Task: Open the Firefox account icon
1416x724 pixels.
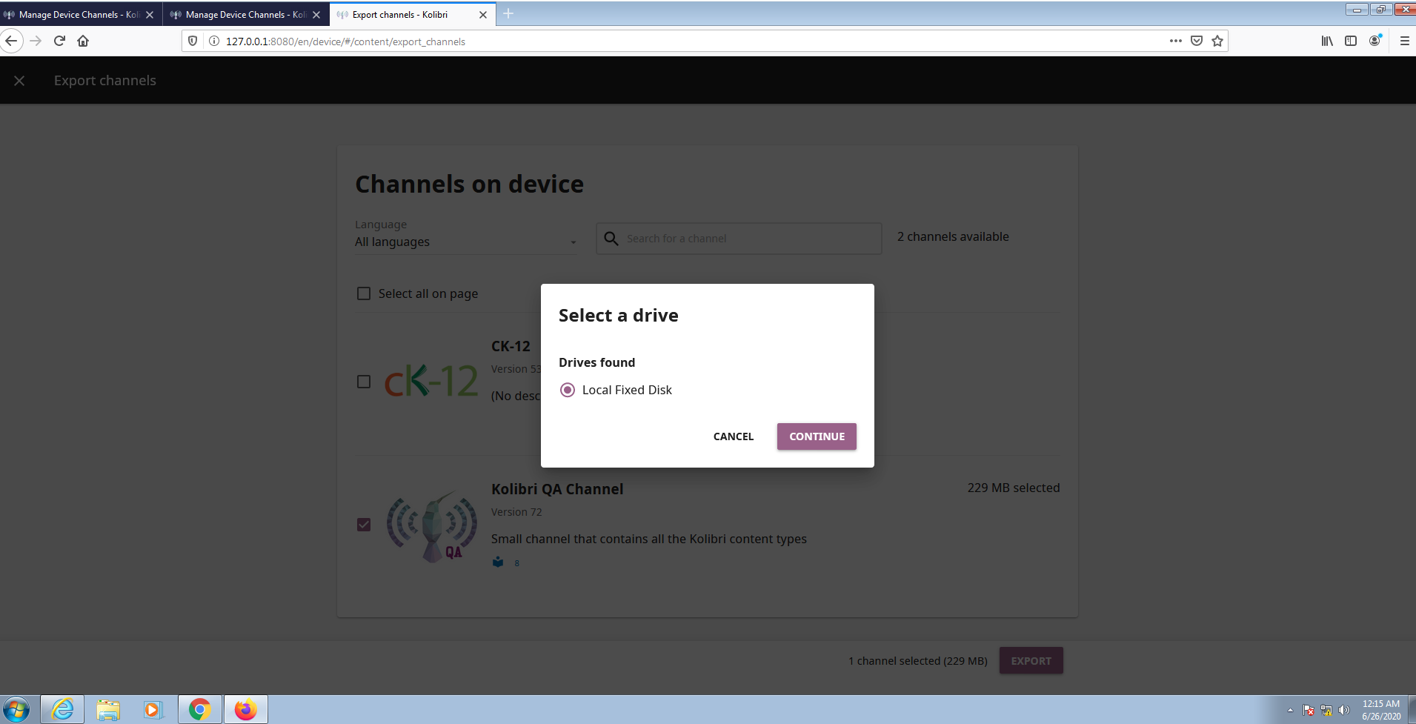Action: [1375, 41]
